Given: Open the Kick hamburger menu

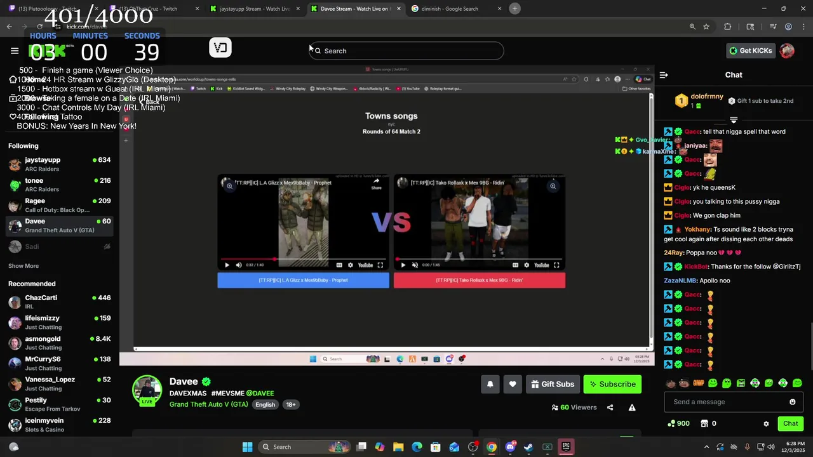Looking at the screenshot, I should click(15, 51).
